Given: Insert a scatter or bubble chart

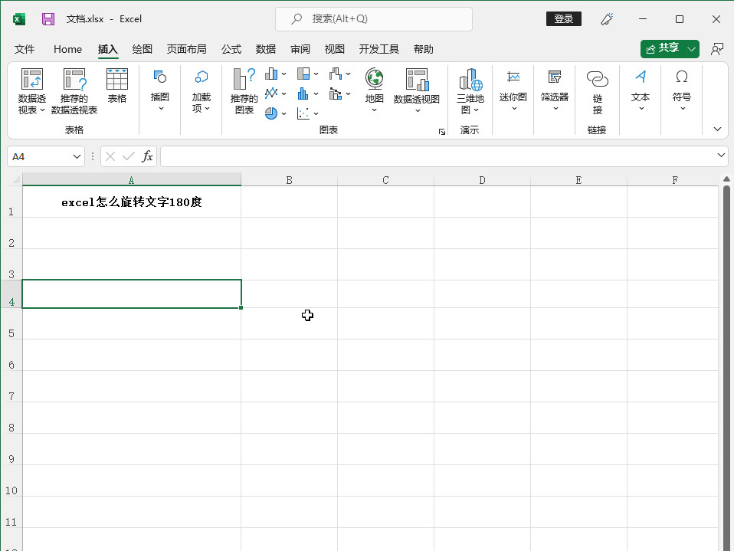Looking at the screenshot, I should [x=303, y=113].
